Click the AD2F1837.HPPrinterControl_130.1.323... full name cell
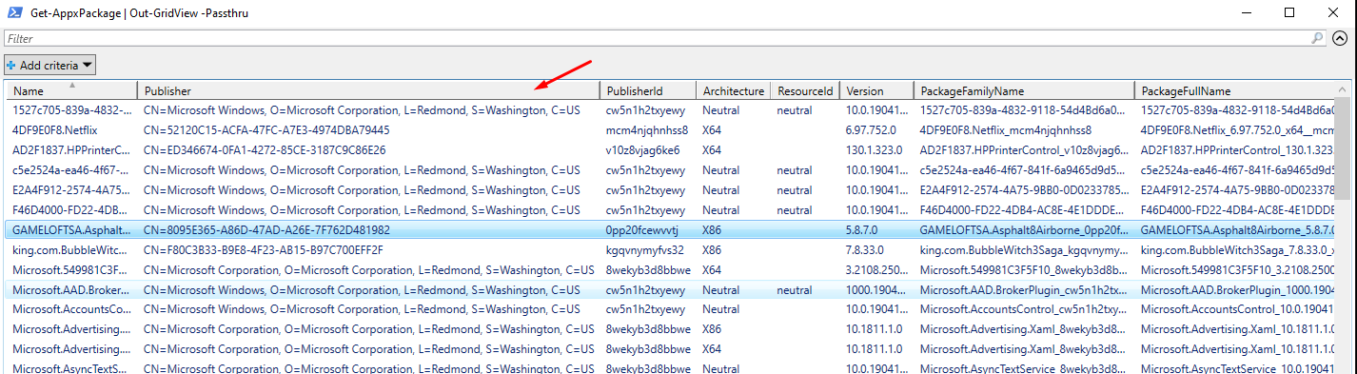 [1236, 150]
